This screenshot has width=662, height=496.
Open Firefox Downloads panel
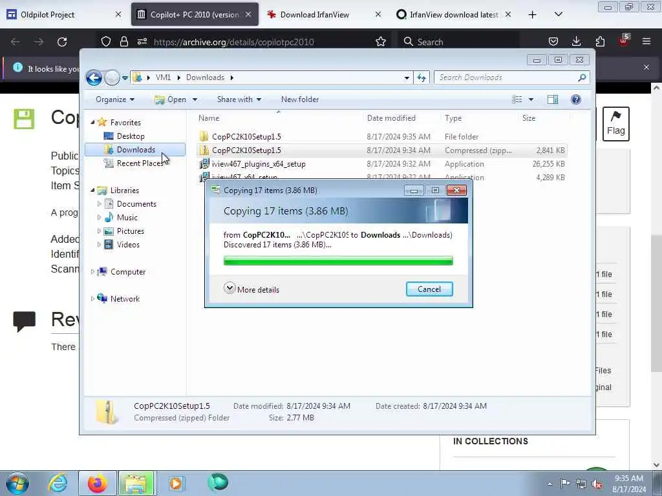[x=576, y=42]
